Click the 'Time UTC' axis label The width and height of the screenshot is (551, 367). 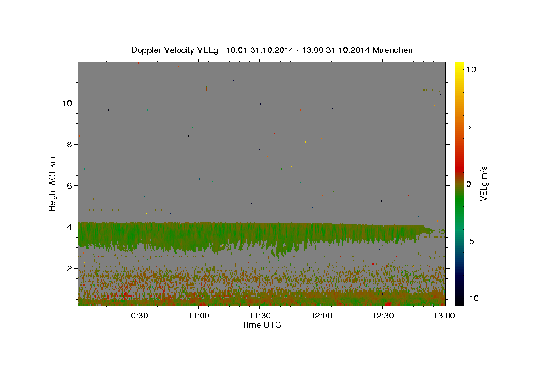click(261, 325)
